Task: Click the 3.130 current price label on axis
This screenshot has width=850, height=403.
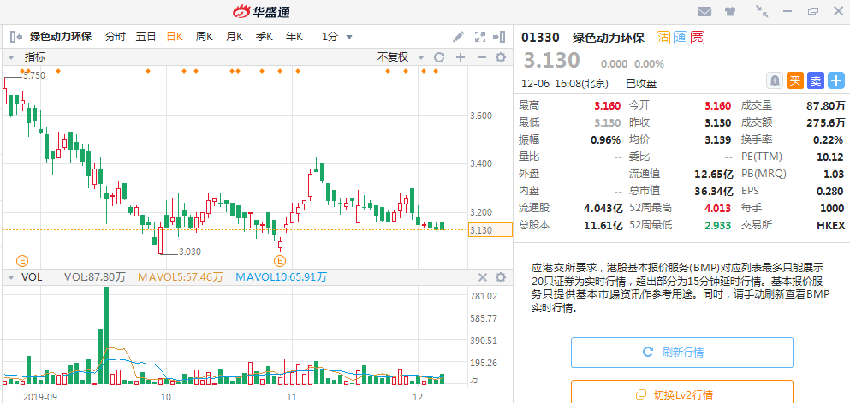Action: [490, 230]
